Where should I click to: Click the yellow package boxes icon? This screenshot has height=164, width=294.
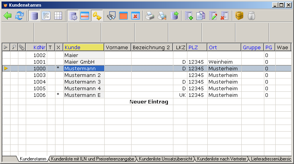click(x=239, y=16)
